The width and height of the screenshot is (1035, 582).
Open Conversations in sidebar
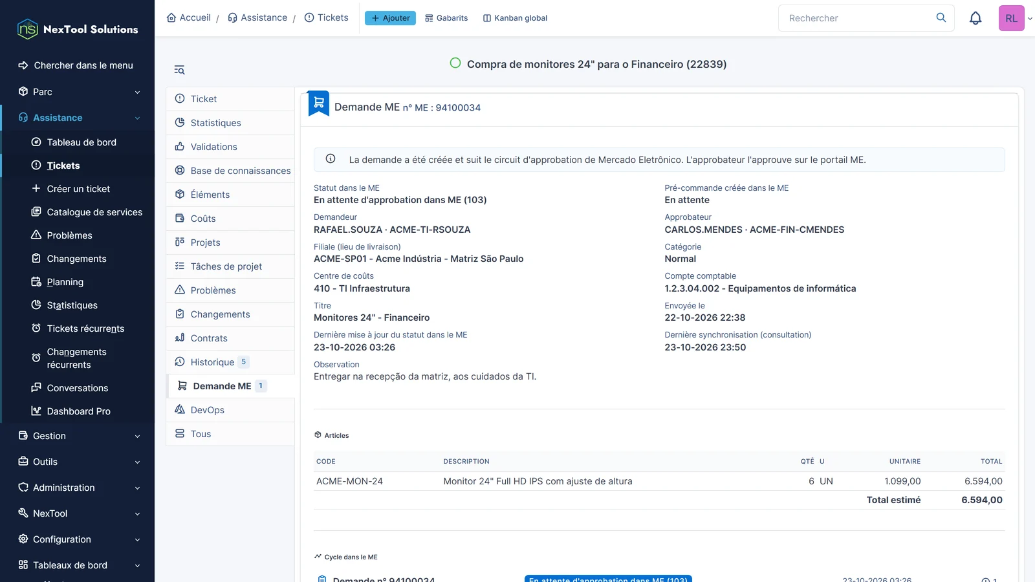click(x=78, y=388)
